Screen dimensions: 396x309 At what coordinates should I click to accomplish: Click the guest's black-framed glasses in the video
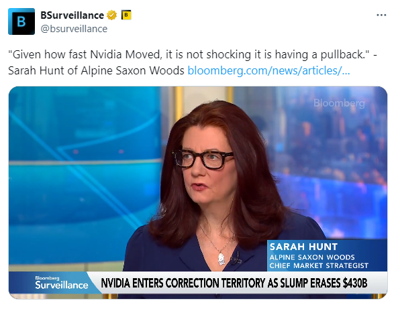203,159
